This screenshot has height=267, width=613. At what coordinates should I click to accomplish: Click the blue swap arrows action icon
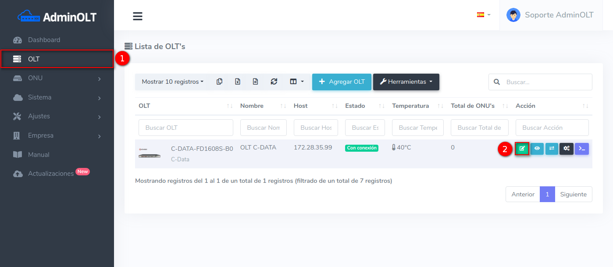(552, 149)
